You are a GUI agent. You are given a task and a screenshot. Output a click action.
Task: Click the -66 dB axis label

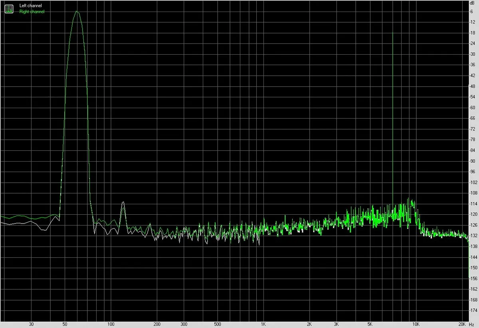pyautogui.click(x=472, y=118)
